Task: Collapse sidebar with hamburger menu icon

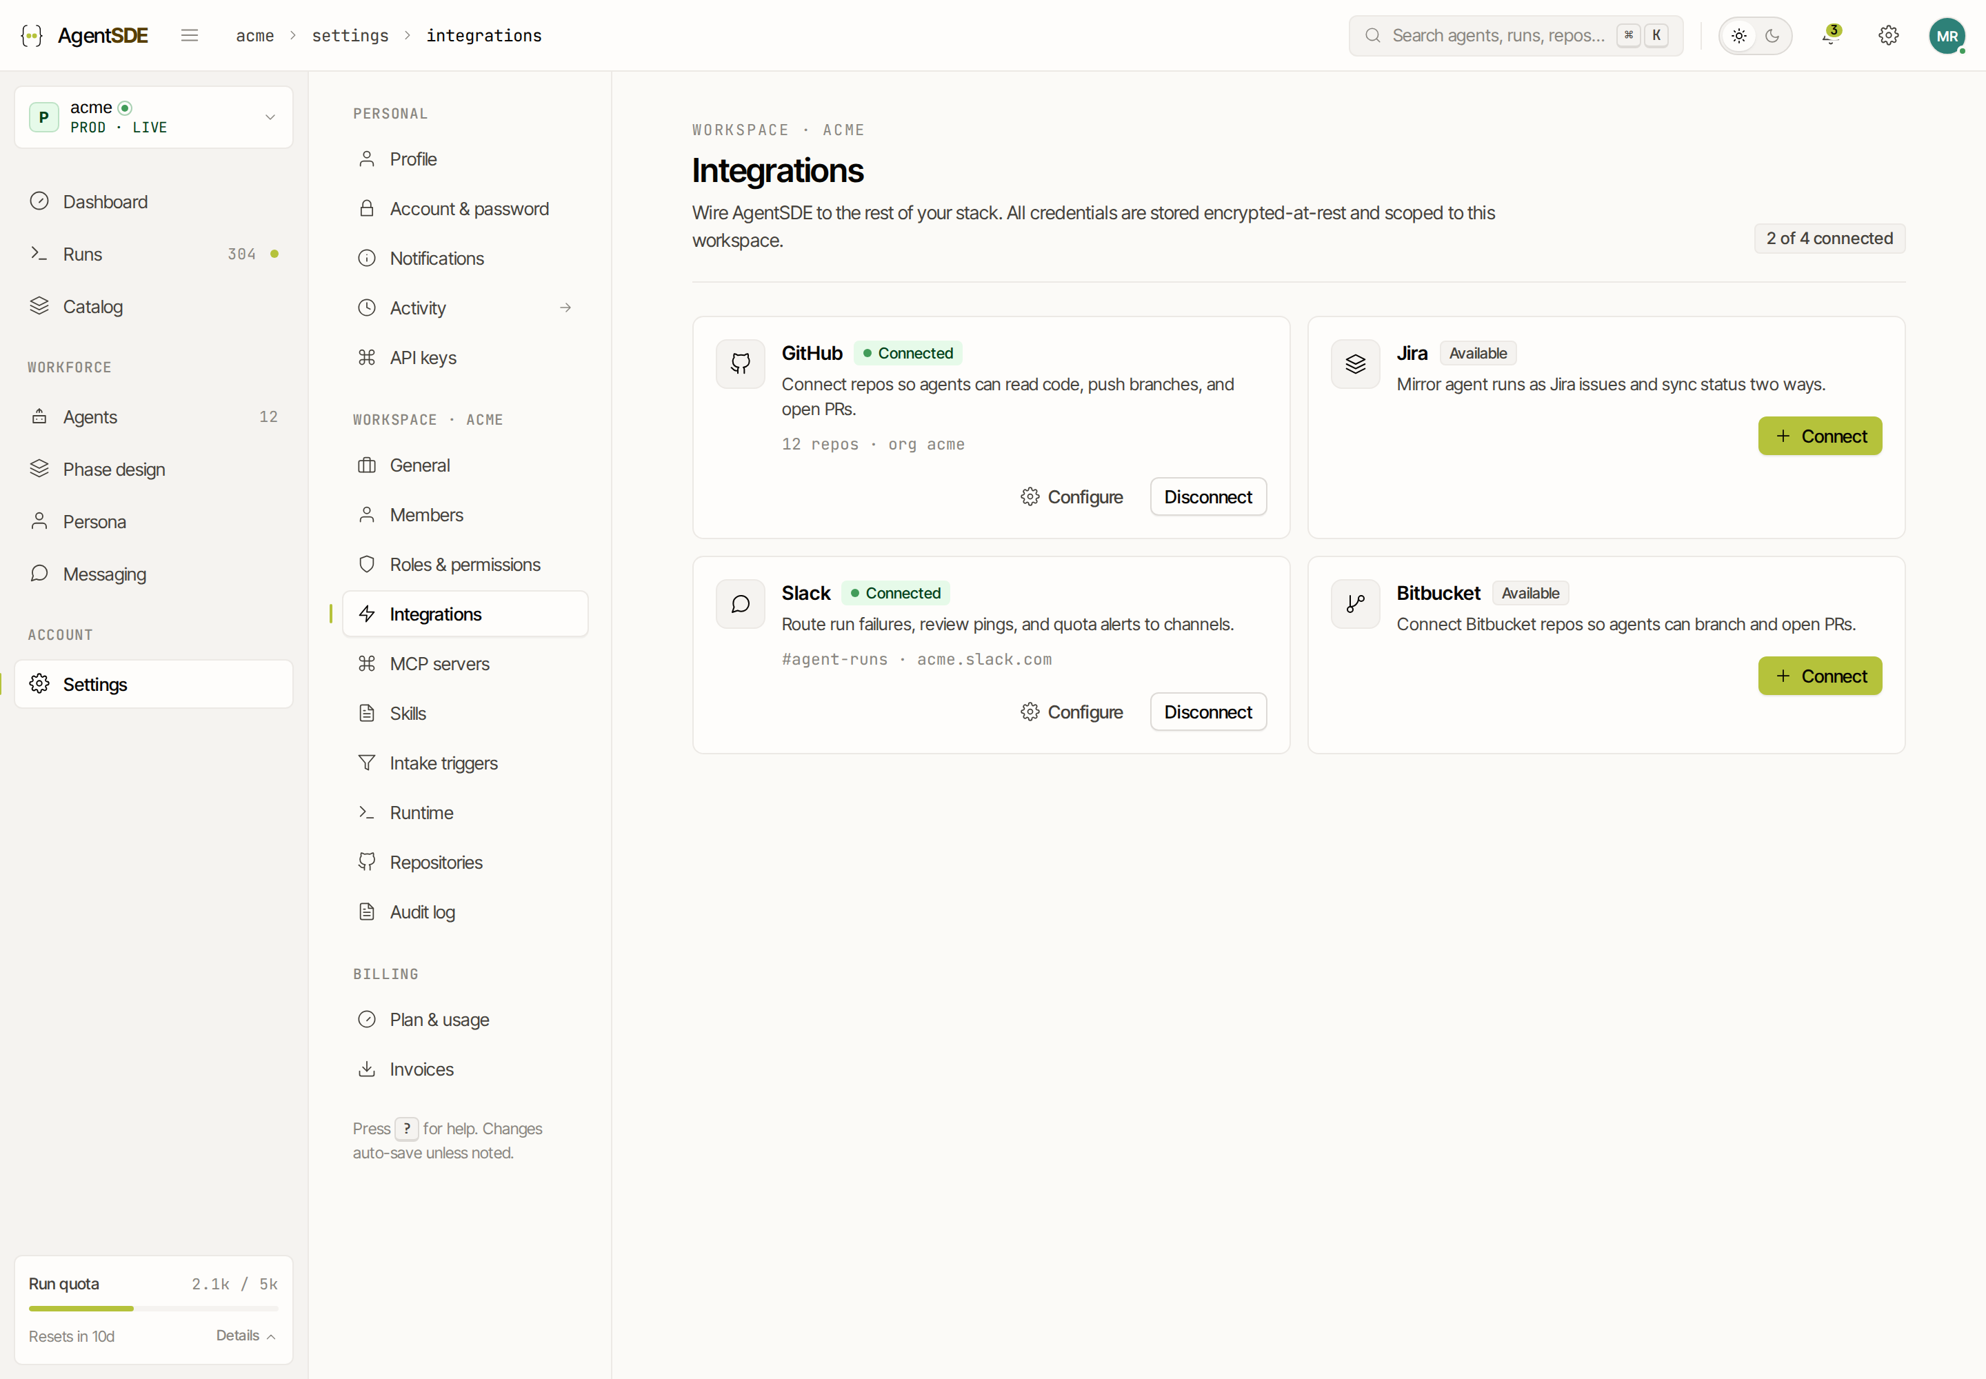Action: coord(189,35)
